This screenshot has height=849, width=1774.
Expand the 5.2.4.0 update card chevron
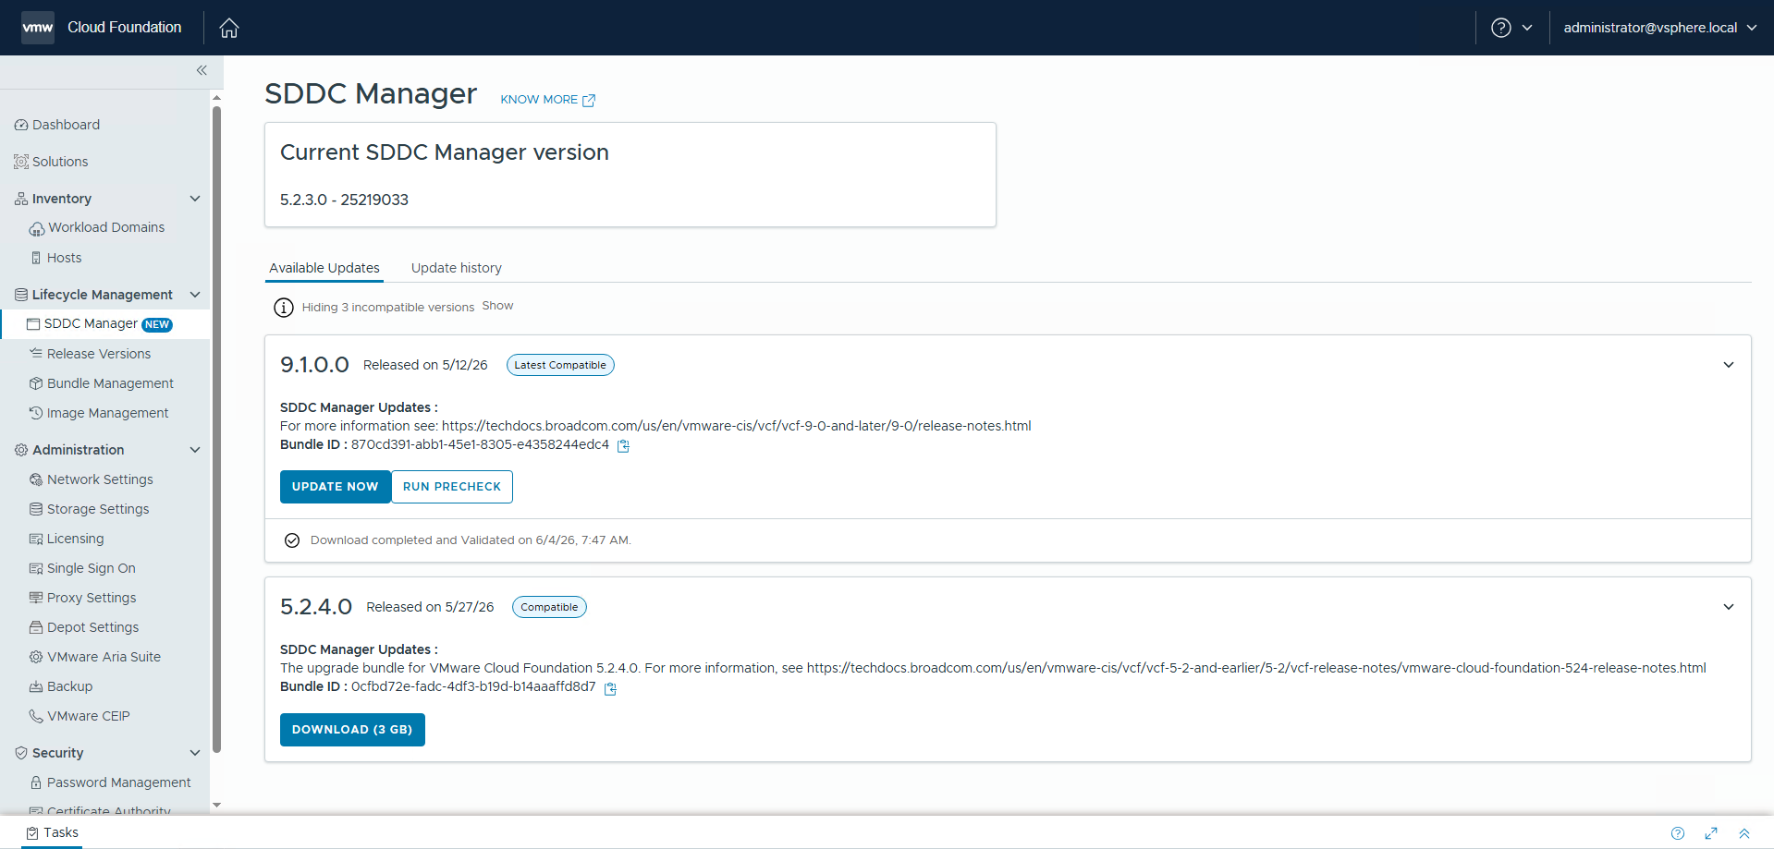tap(1729, 607)
